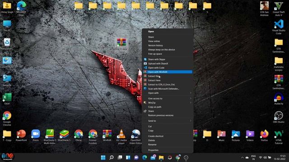Choose Always keep on this device
289x162 pixels.
coord(168,49)
